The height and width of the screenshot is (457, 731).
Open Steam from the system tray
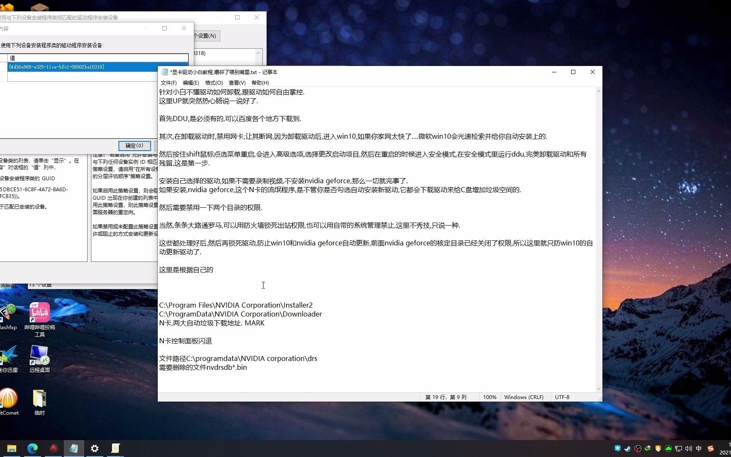point(627,449)
